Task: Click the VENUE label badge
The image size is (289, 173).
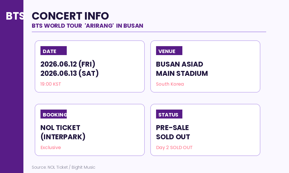Action: [169, 50]
